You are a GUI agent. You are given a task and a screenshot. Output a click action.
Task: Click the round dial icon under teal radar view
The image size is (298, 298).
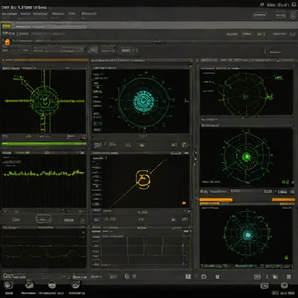(x=185, y=144)
